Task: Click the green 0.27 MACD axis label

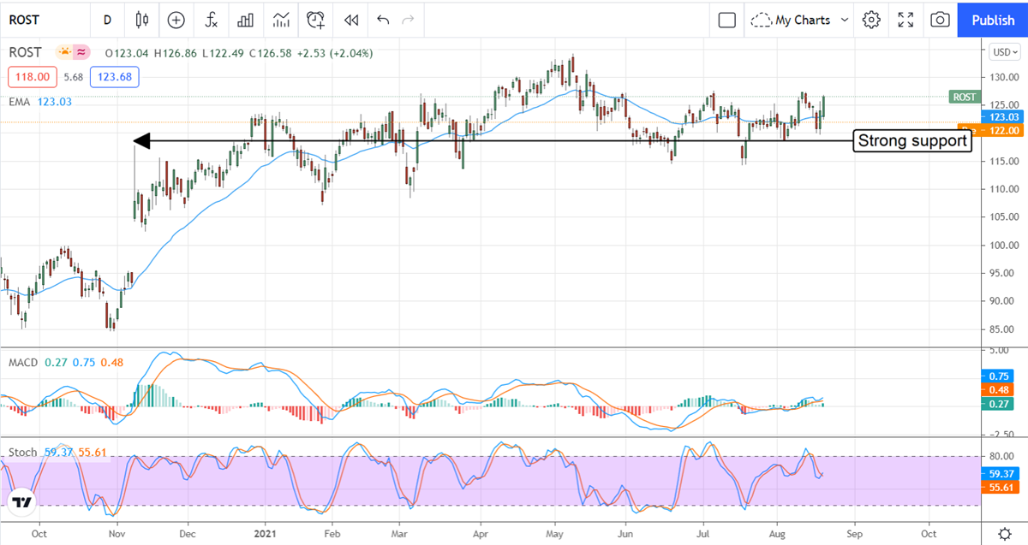Action: (x=998, y=405)
